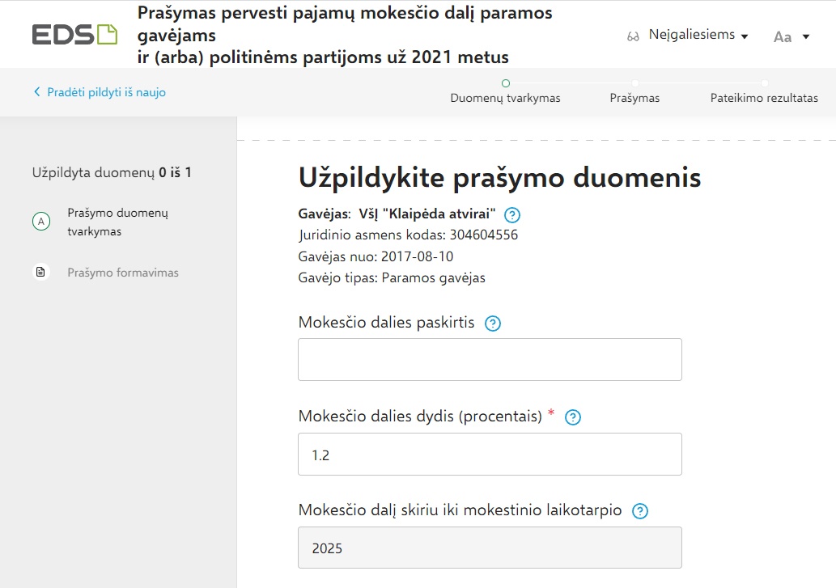Click the glasses accessibility icon

(x=633, y=36)
